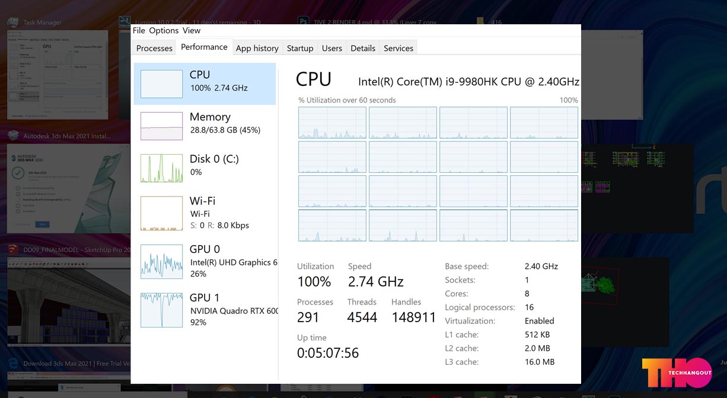The height and width of the screenshot is (398, 727).
Task: Select GPU 0 Intel UHD Graphics item
Action: click(x=205, y=261)
